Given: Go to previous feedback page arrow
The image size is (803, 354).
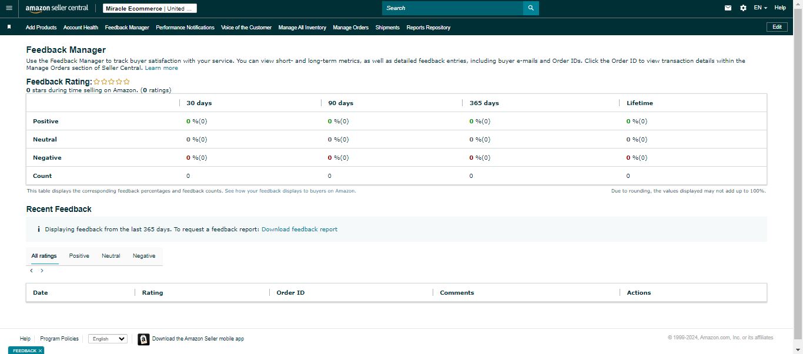Looking at the screenshot, I should 31,271.
